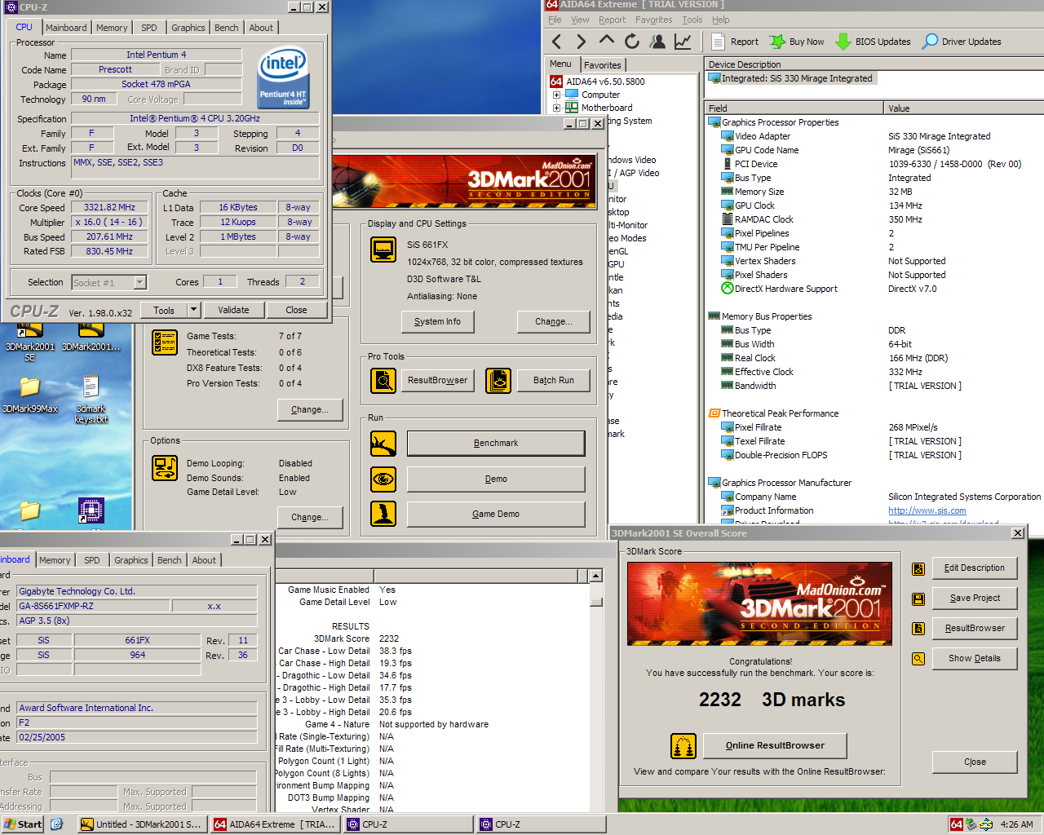
Task: Click the ResultBrowser magnifier icon in Pro Tools
Action: [383, 380]
